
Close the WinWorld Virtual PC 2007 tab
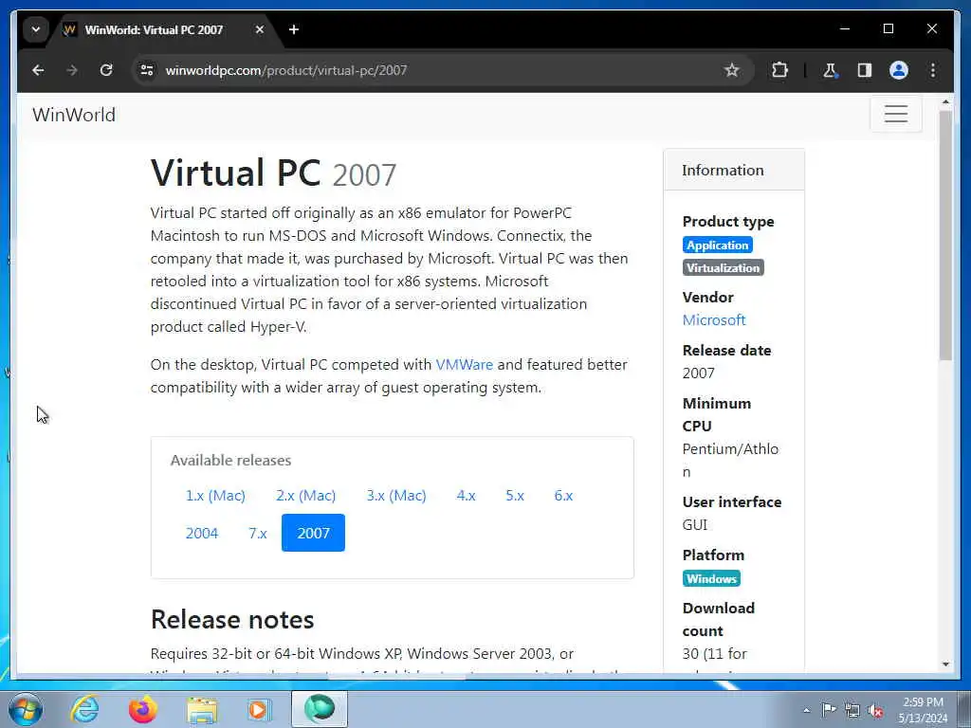tap(260, 29)
